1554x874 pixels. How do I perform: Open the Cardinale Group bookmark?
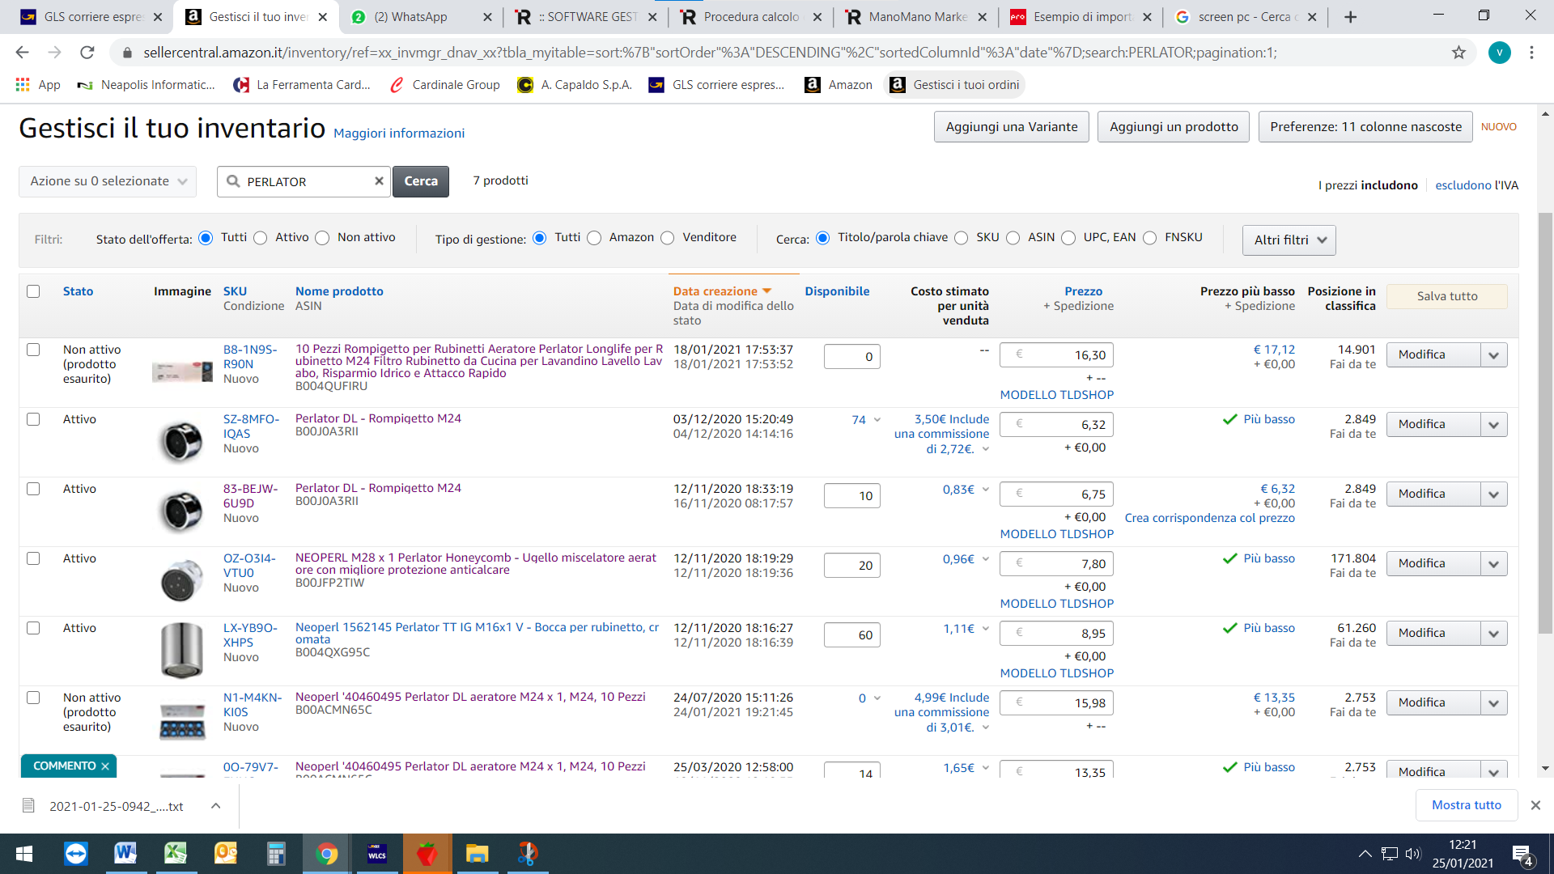[x=444, y=84]
